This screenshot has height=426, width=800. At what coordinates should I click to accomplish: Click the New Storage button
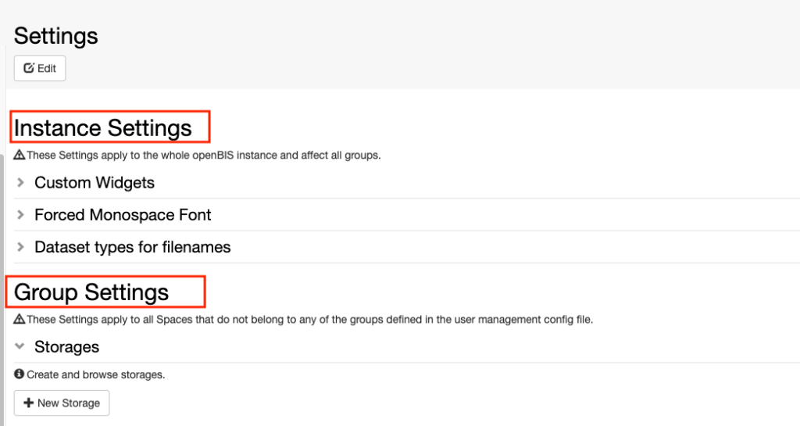pyautogui.click(x=62, y=403)
